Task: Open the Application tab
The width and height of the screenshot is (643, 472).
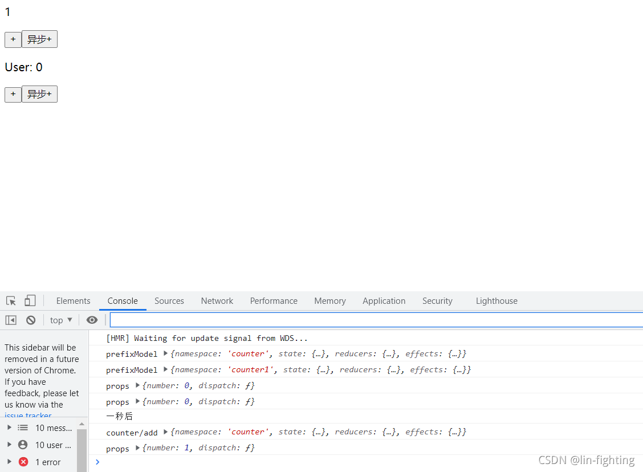Action: tap(384, 300)
